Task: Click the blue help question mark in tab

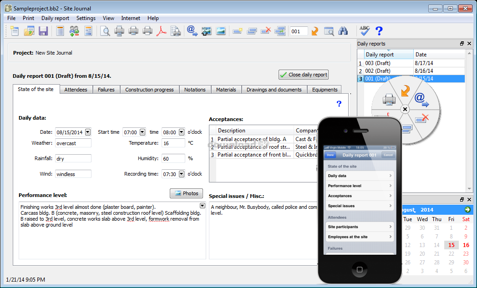Action: 339,104
